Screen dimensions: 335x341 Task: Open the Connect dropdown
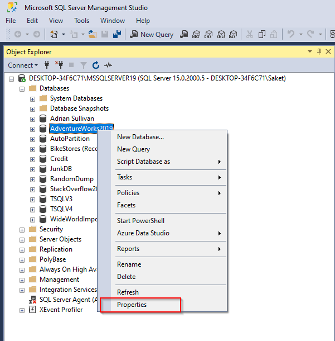pyautogui.click(x=23, y=65)
